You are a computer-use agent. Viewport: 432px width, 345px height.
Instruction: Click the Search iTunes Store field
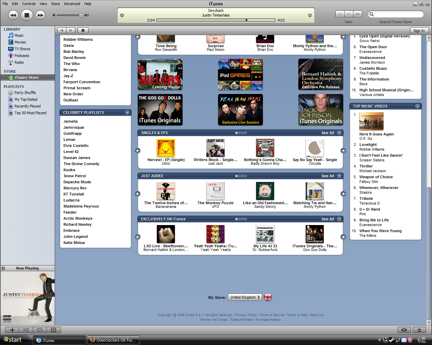(x=396, y=14)
